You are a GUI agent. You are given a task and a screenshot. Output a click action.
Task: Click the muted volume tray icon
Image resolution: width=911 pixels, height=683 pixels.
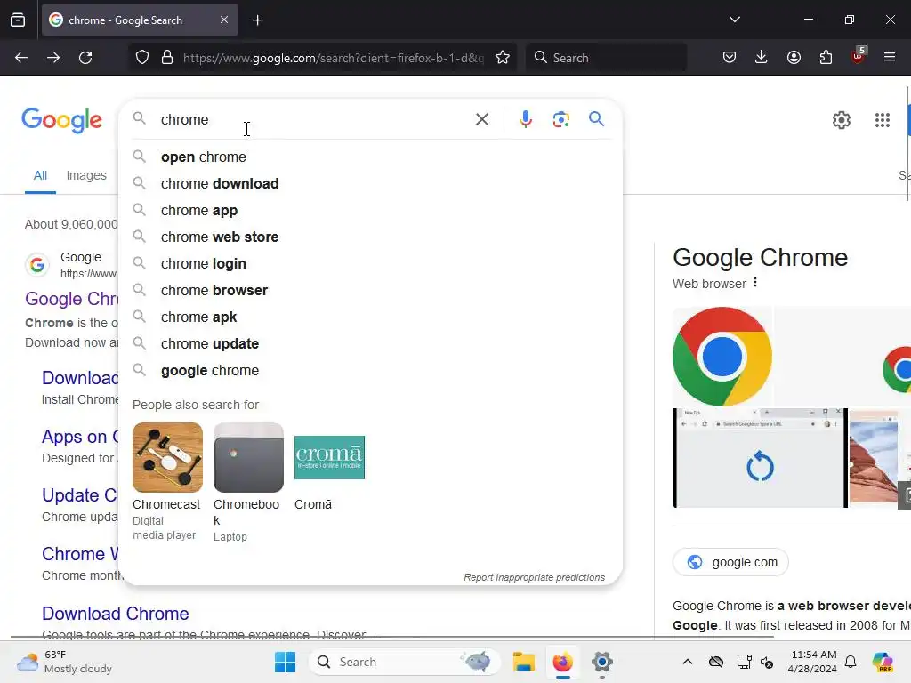(768, 662)
